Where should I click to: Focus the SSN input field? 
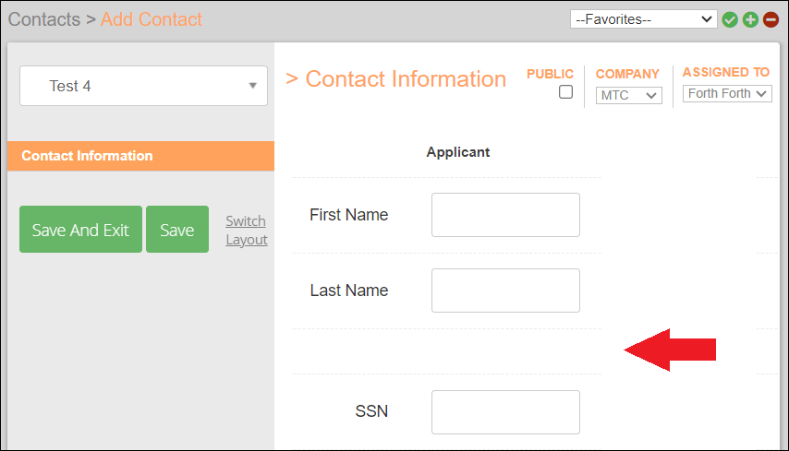pos(505,412)
